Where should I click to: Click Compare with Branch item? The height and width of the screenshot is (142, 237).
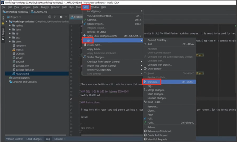pos(169,65)
